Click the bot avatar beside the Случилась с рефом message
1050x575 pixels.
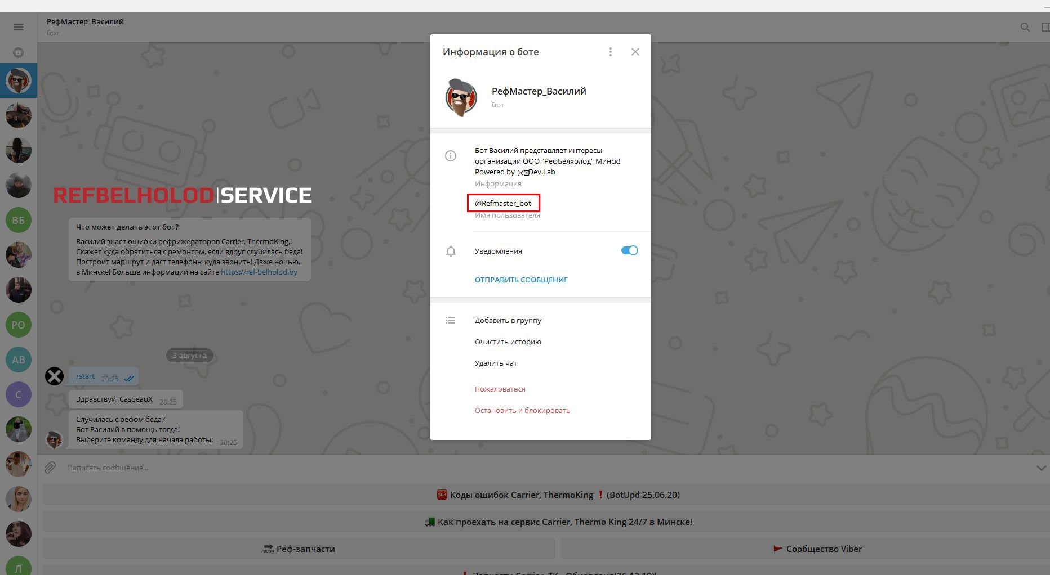pyautogui.click(x=54, y=439)
